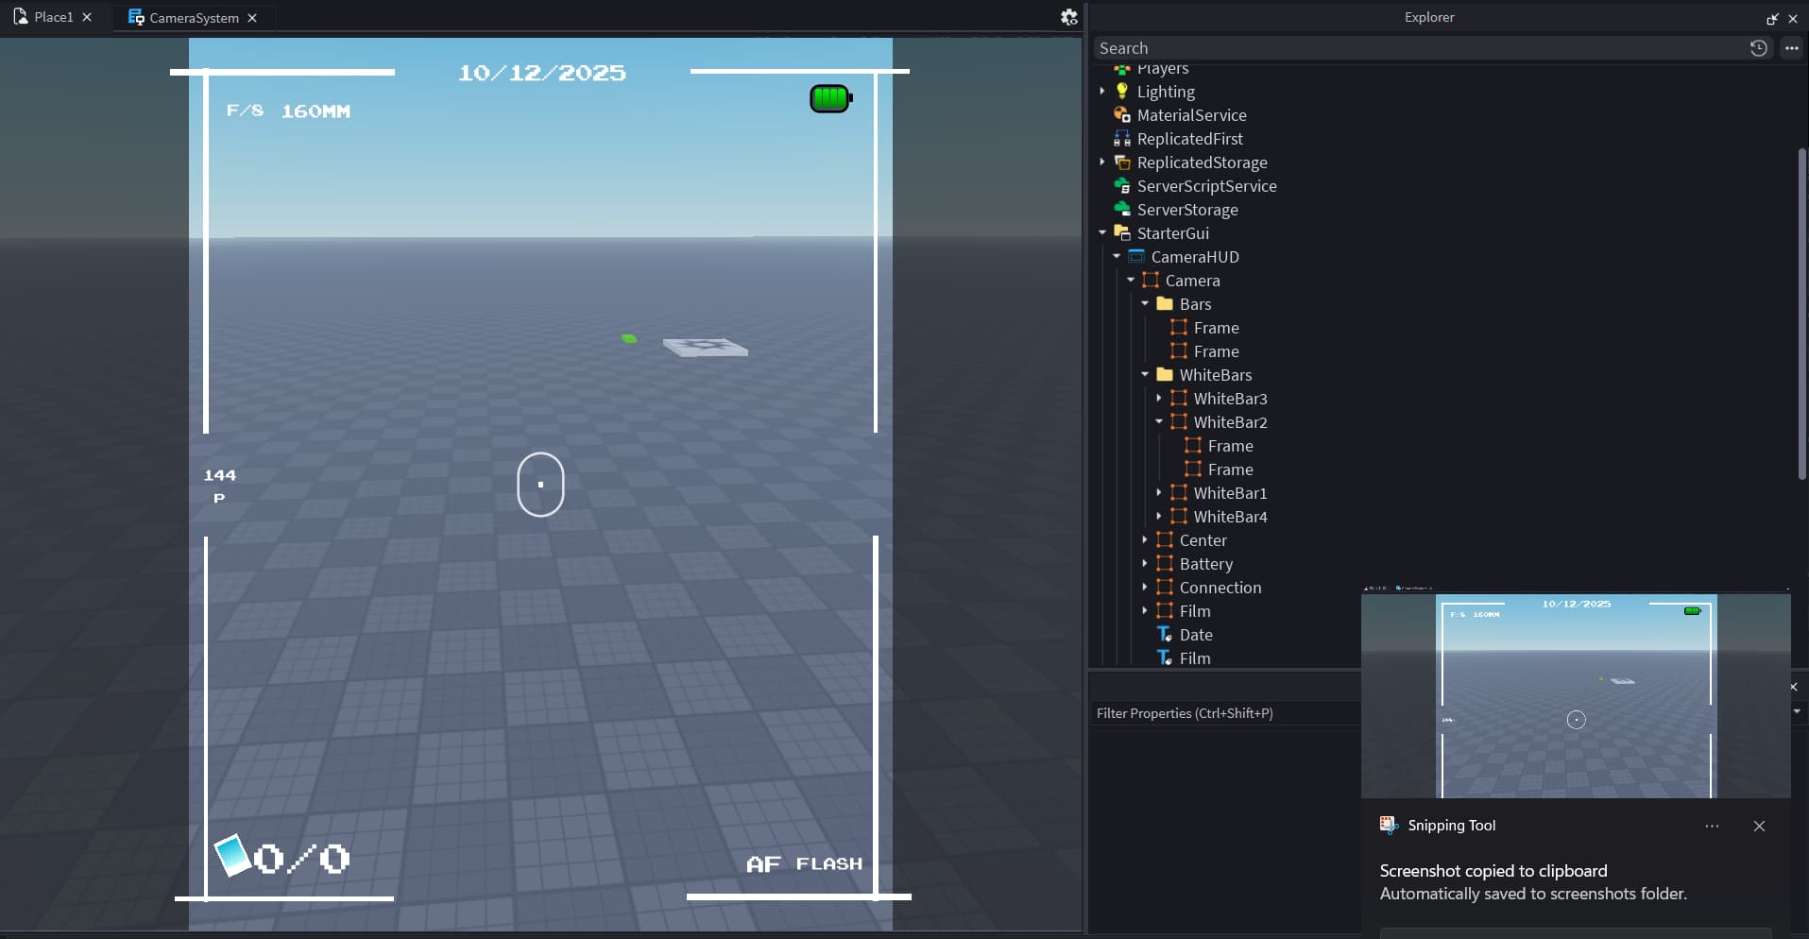
Task: Expand the Connection tree node
Action: (x=1145, y=587)
